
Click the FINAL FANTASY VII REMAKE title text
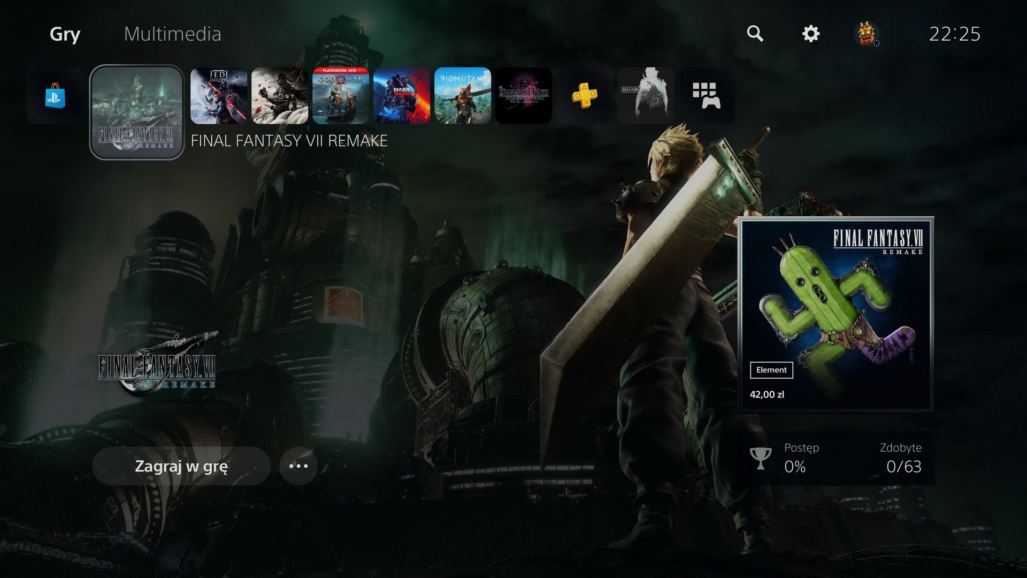pyautogui.click(x=289, y=141)
